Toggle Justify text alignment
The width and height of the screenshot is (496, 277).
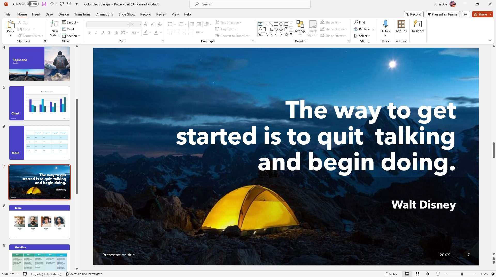[190, 33]
